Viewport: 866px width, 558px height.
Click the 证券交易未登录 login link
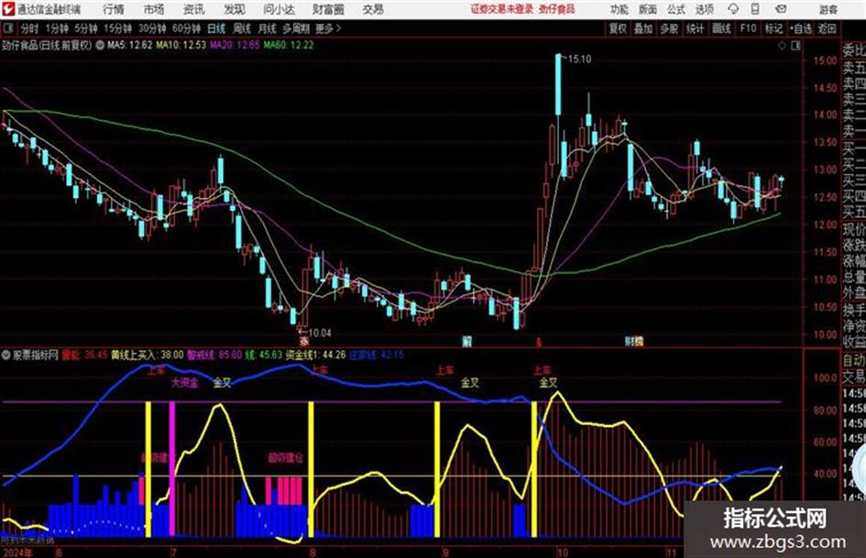pyautogui.click(x=502, y=9)
